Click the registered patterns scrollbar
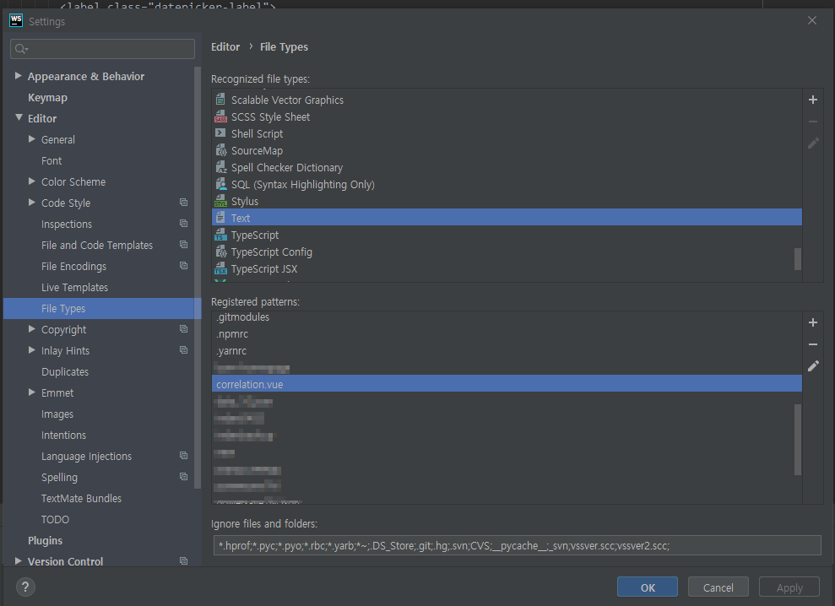 click(798, 440)
